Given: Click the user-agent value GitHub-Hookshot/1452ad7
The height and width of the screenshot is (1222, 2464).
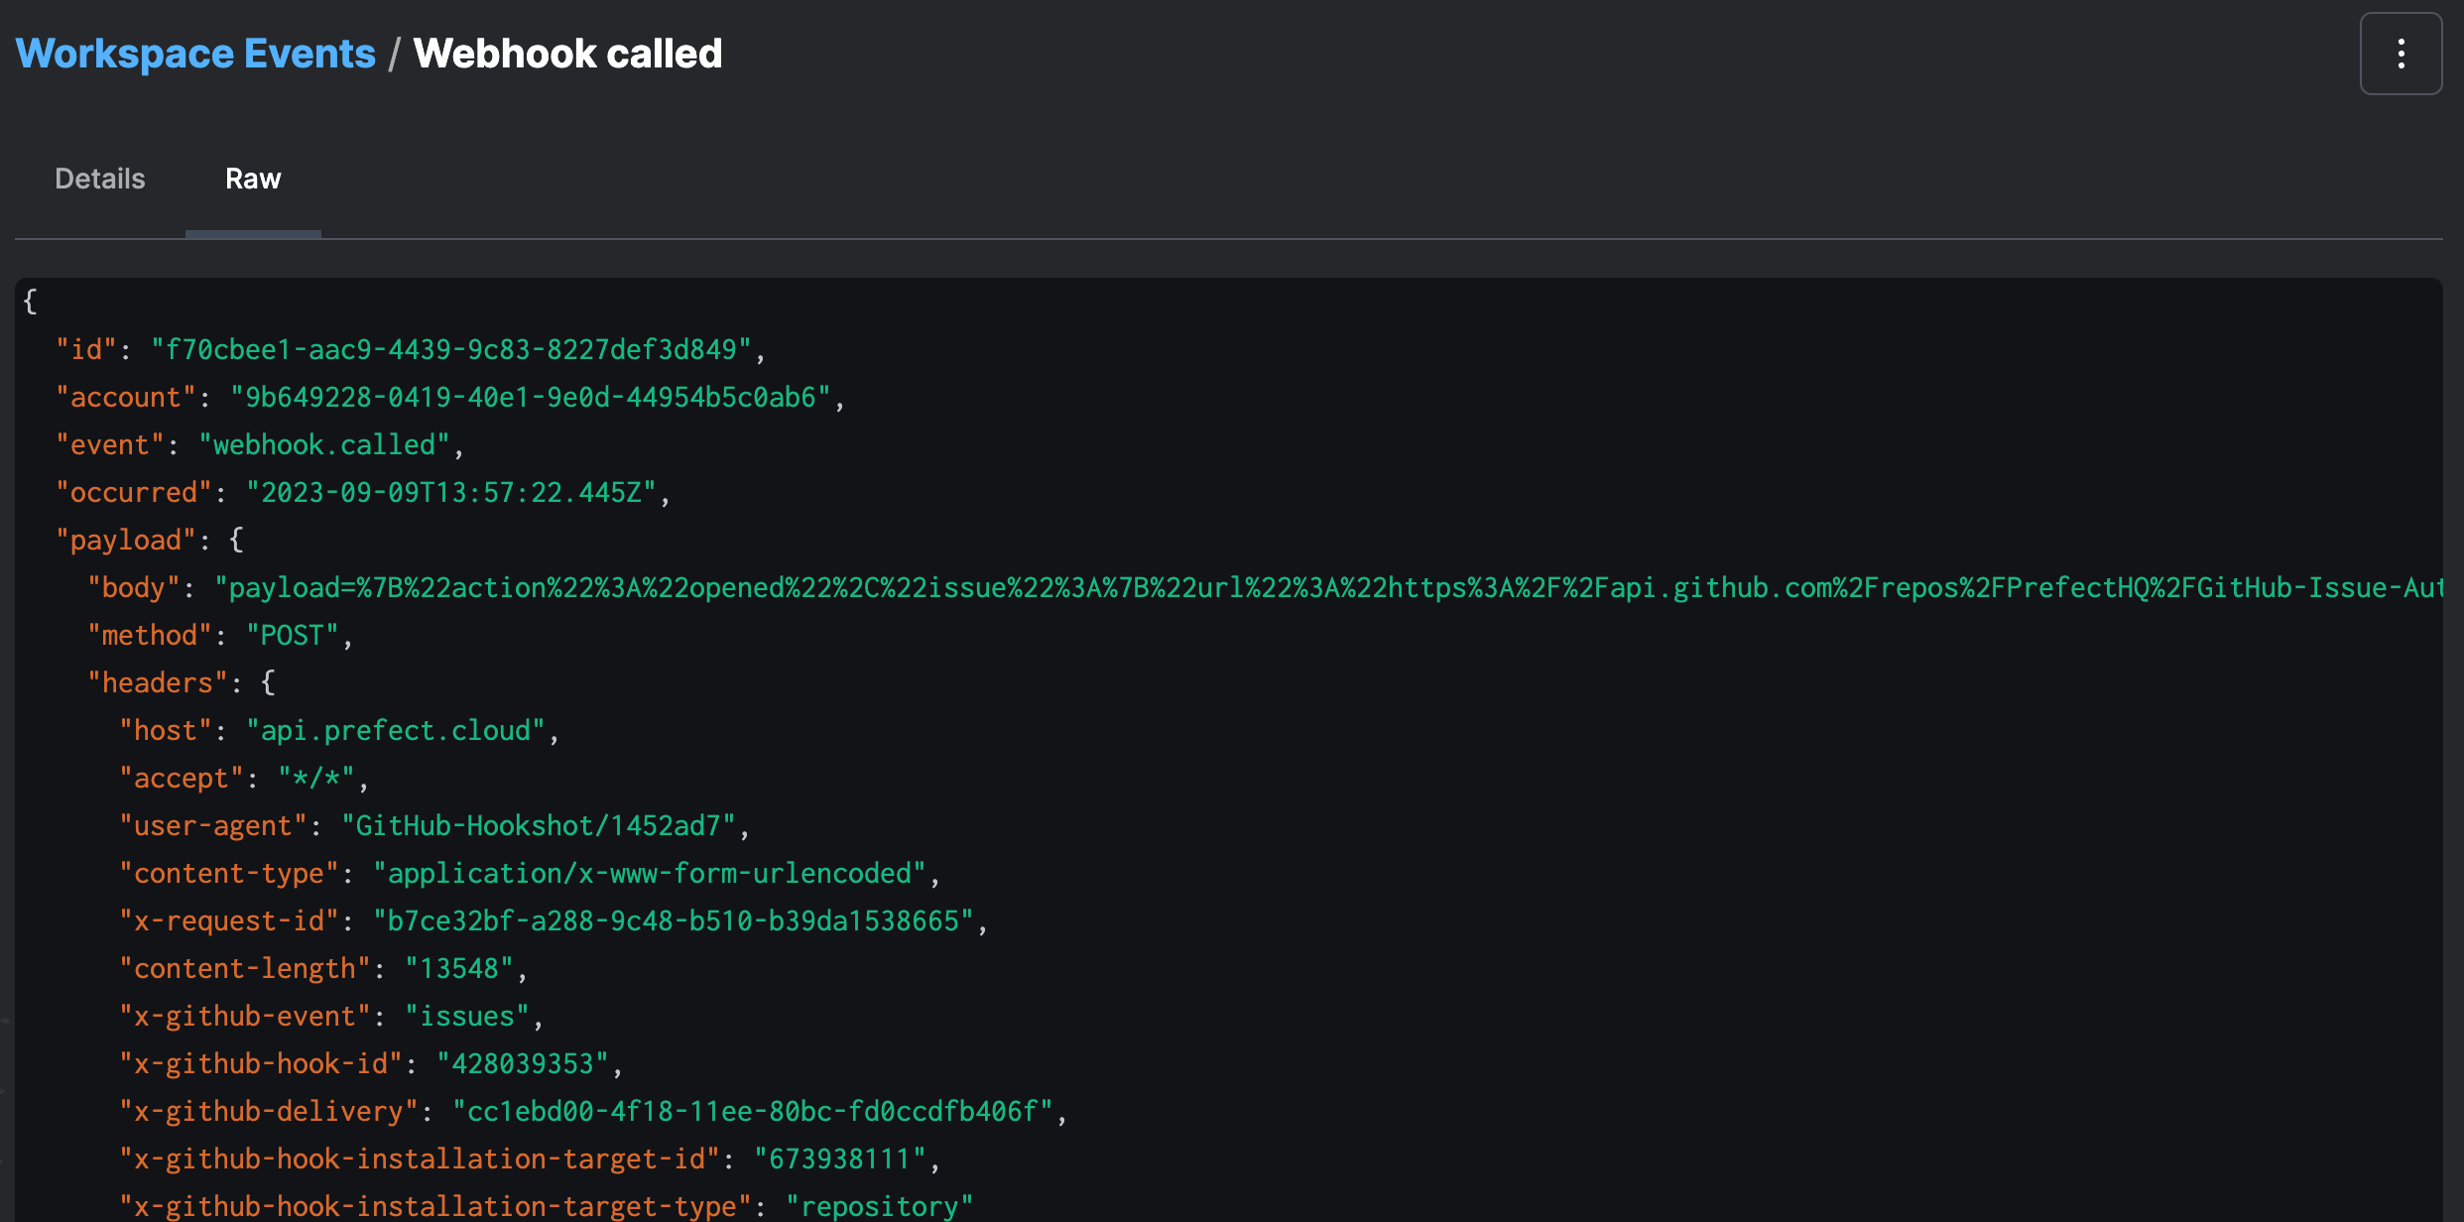Looking at the screenshot, I should click(539, 825).
